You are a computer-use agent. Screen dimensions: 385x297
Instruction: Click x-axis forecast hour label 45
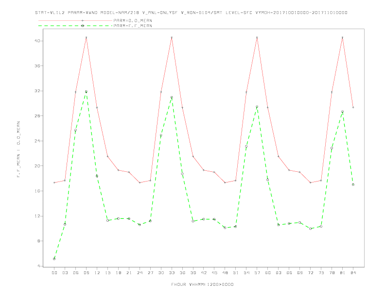[x=214, y=273]
